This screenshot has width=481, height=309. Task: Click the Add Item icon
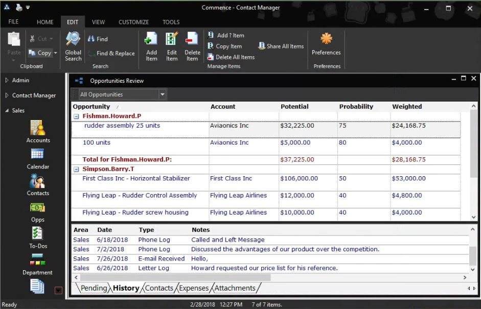pyautogui.click(x=151, y=46)
